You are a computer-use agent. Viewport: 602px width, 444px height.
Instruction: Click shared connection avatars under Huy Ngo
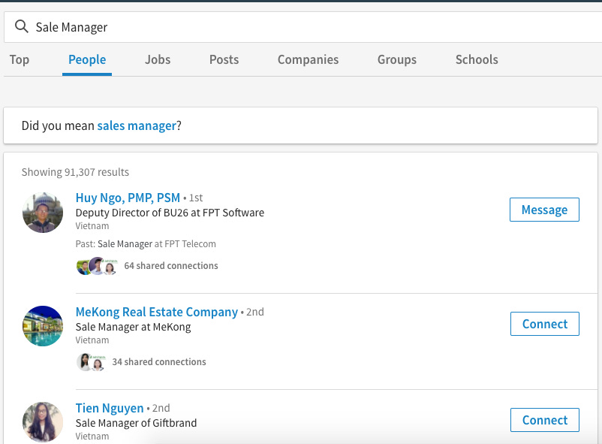(x=97, y=266)
